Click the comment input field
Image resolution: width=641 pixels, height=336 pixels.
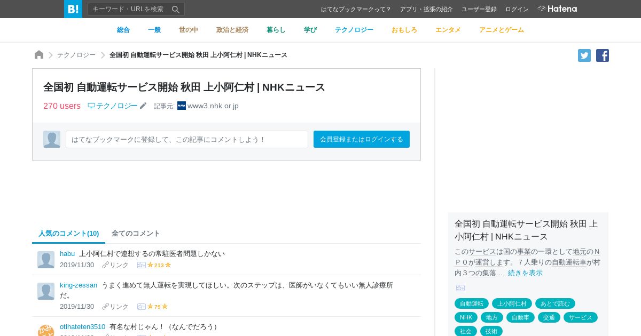click(x=187, y=139)
